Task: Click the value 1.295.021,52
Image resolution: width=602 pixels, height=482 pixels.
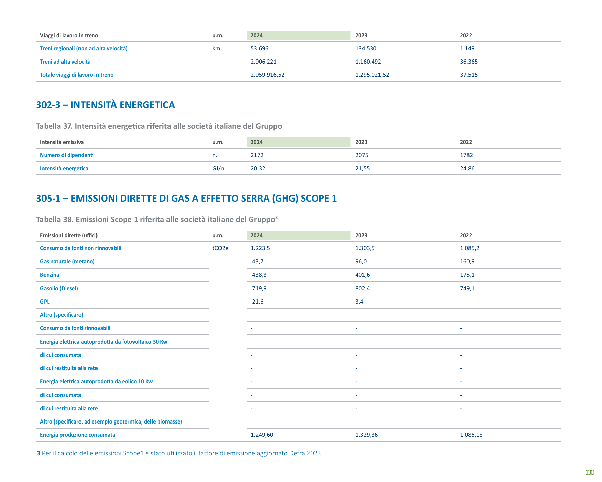Action: 372,75
